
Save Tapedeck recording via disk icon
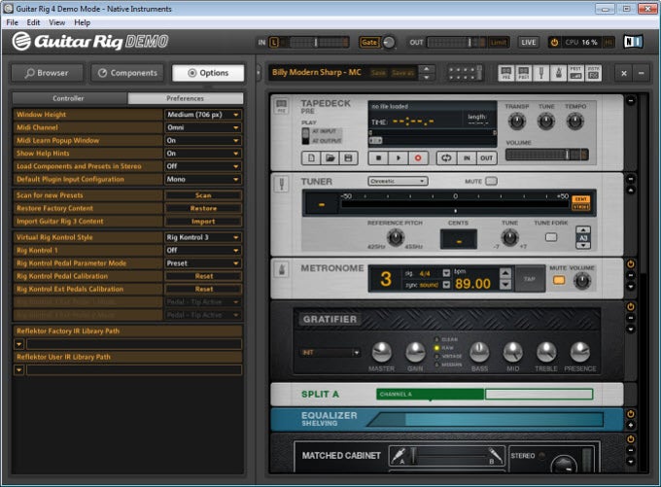(349, 158)
